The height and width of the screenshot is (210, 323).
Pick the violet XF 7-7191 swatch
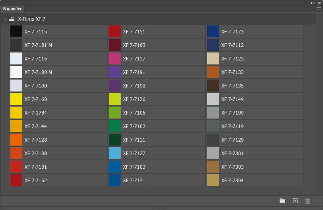pos(115,72)
